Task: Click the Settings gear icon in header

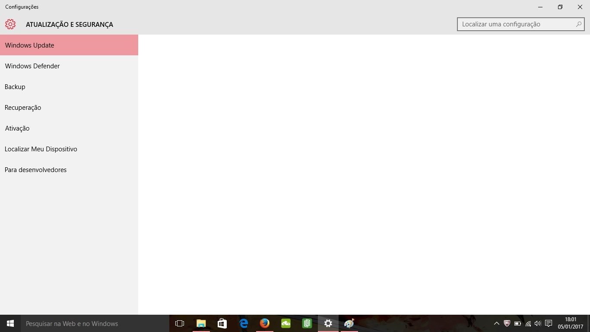Action: (10, 24)
